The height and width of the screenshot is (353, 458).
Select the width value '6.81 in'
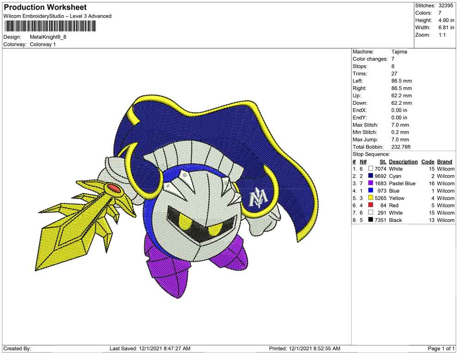446,27
